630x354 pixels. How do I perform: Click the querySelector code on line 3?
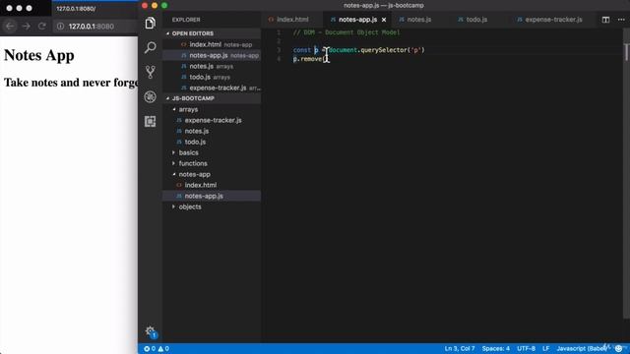[x=384, y=50]
